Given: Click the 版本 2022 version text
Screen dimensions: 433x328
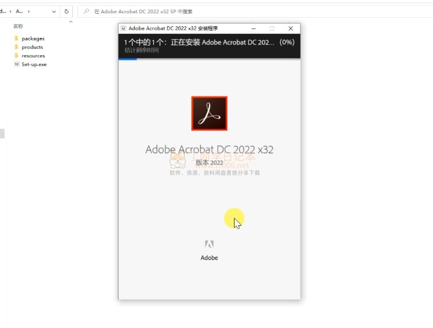Looking at the screenshot, I should pos(209,163).
